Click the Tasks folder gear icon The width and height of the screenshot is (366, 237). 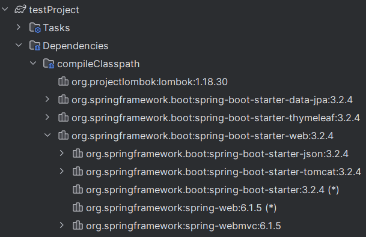coord(35,28)
